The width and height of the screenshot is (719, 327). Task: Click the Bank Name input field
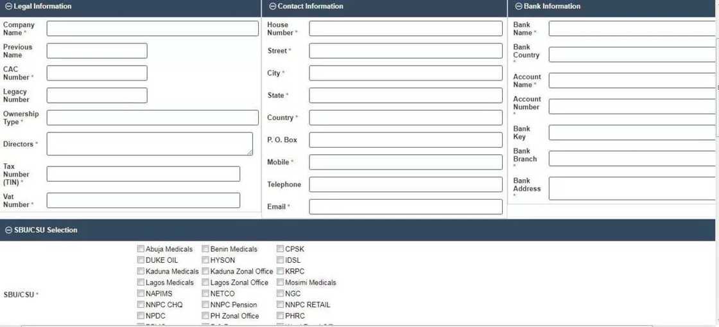point(632,28)
